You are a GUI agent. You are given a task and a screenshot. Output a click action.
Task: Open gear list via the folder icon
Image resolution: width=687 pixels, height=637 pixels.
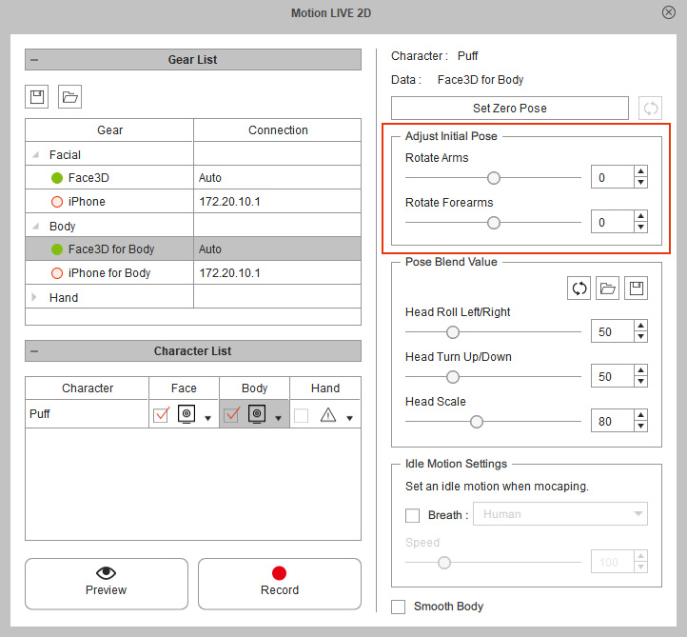pyautogui.click(x=69, y=96)
